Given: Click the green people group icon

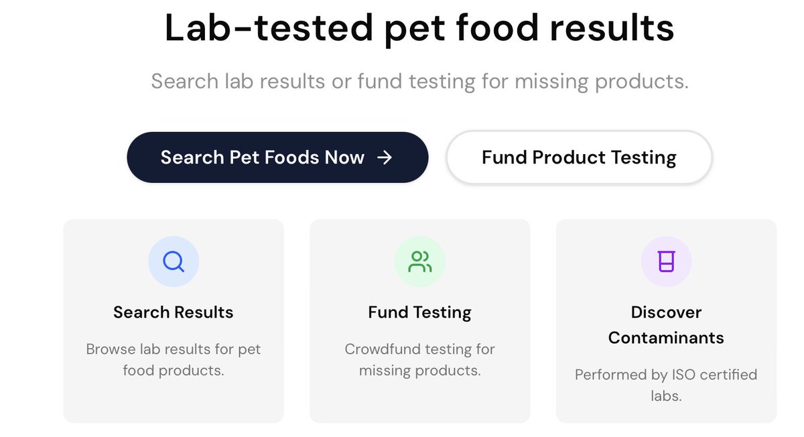Looking at the screenshot, I should click(420, 261).
